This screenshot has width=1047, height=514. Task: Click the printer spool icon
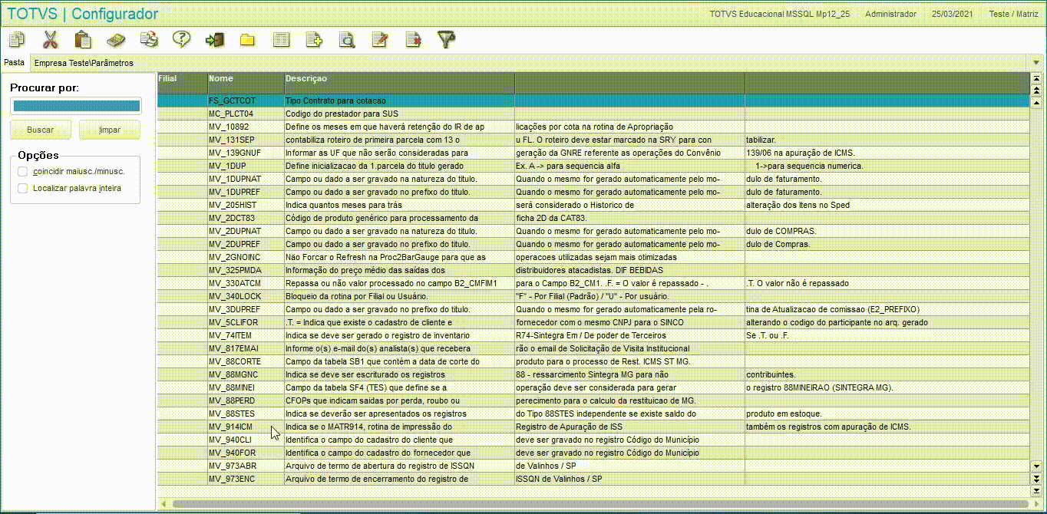149,39
